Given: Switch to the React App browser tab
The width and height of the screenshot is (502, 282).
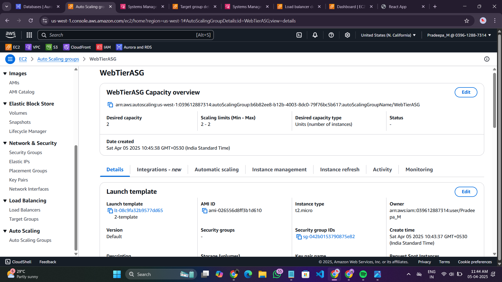Looking at the screenshot, I should click(403, 7).
